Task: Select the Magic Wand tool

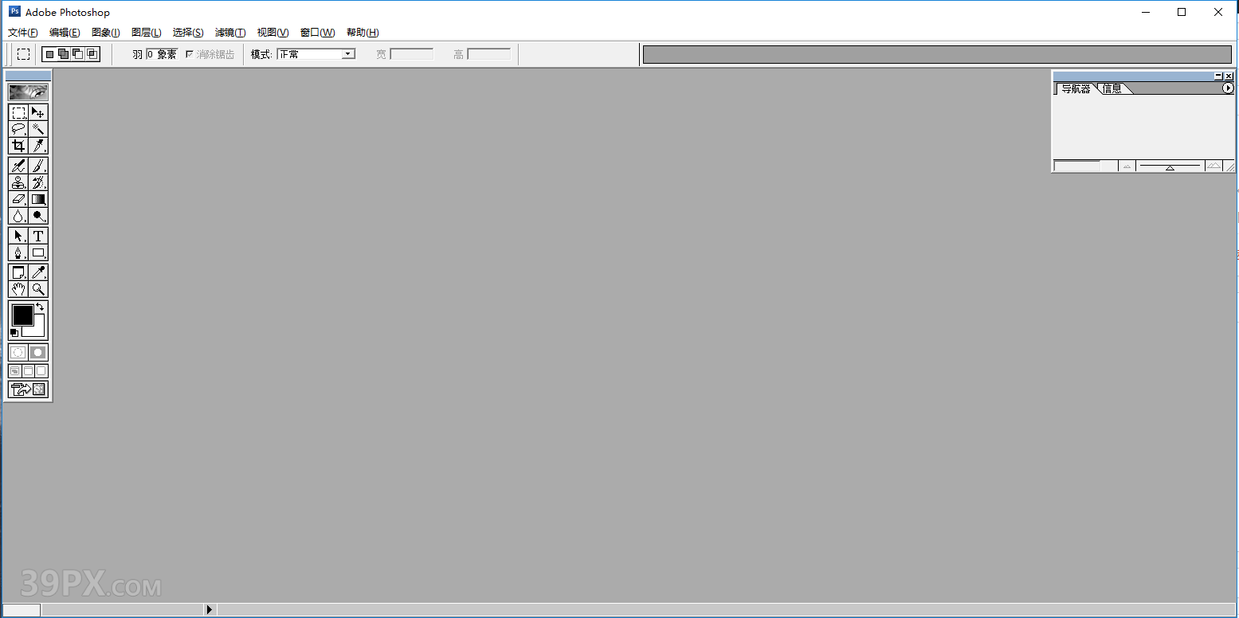Action: point(37,129)
